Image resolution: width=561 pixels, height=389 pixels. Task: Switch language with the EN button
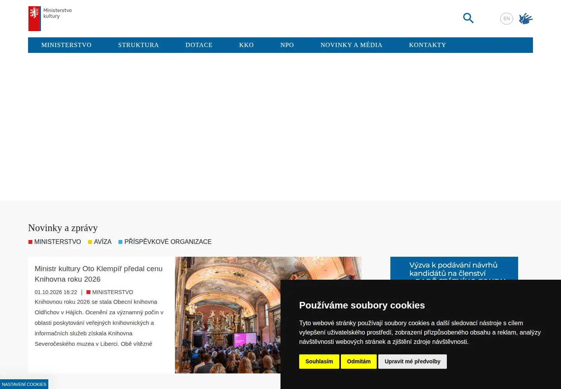pos(506,19)
